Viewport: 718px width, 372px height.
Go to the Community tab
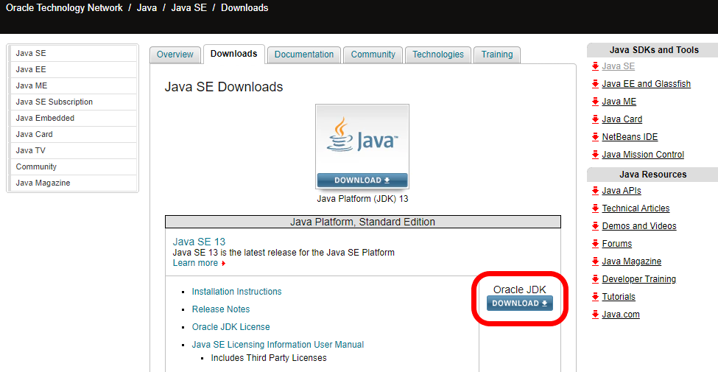point(373,55)
